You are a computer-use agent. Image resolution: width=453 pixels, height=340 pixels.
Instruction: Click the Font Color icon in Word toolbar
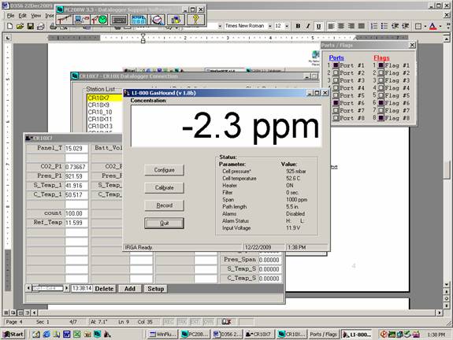[x=433, y=27]
